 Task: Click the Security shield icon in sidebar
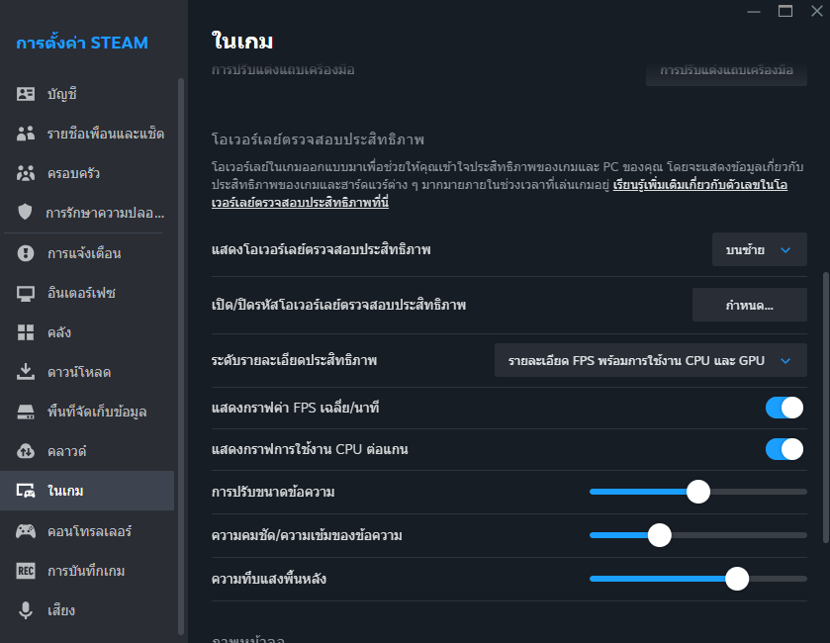tap(26, 213)
